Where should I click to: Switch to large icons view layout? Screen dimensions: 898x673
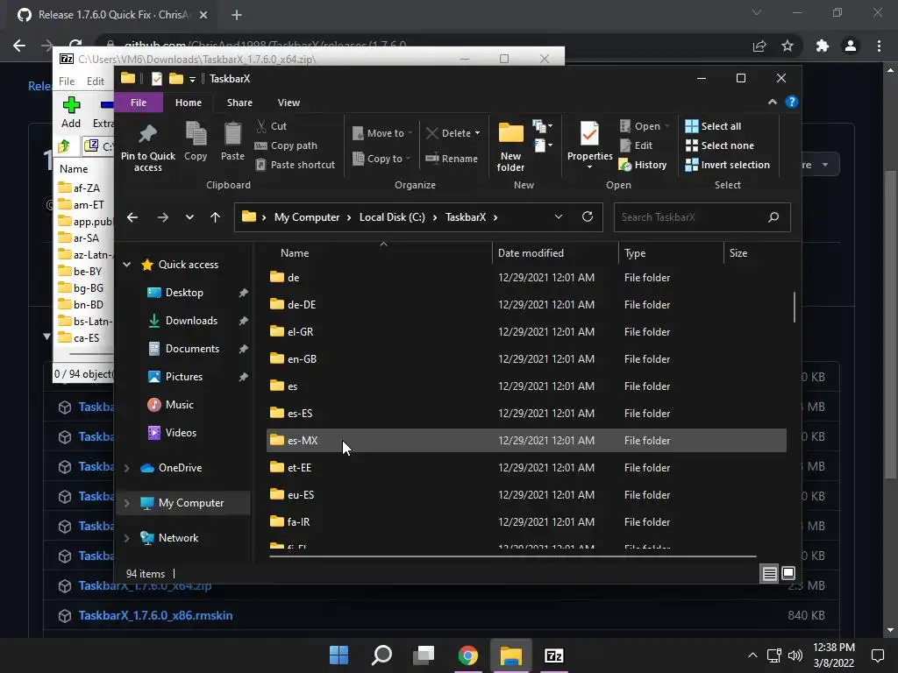point(788,573)
